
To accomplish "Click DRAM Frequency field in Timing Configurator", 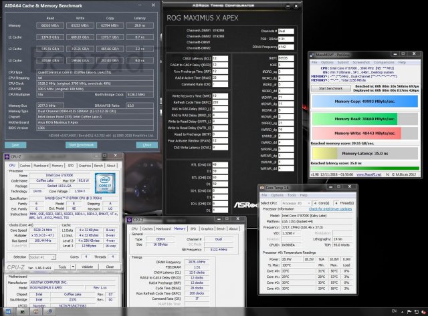I will pos(286,47).
